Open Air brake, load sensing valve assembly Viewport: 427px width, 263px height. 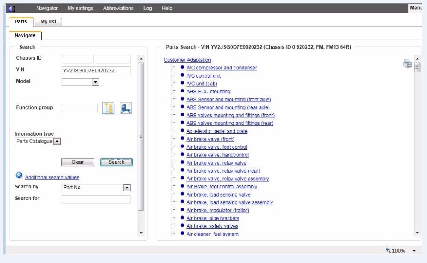pyautogui.click(x=230, y=202)
